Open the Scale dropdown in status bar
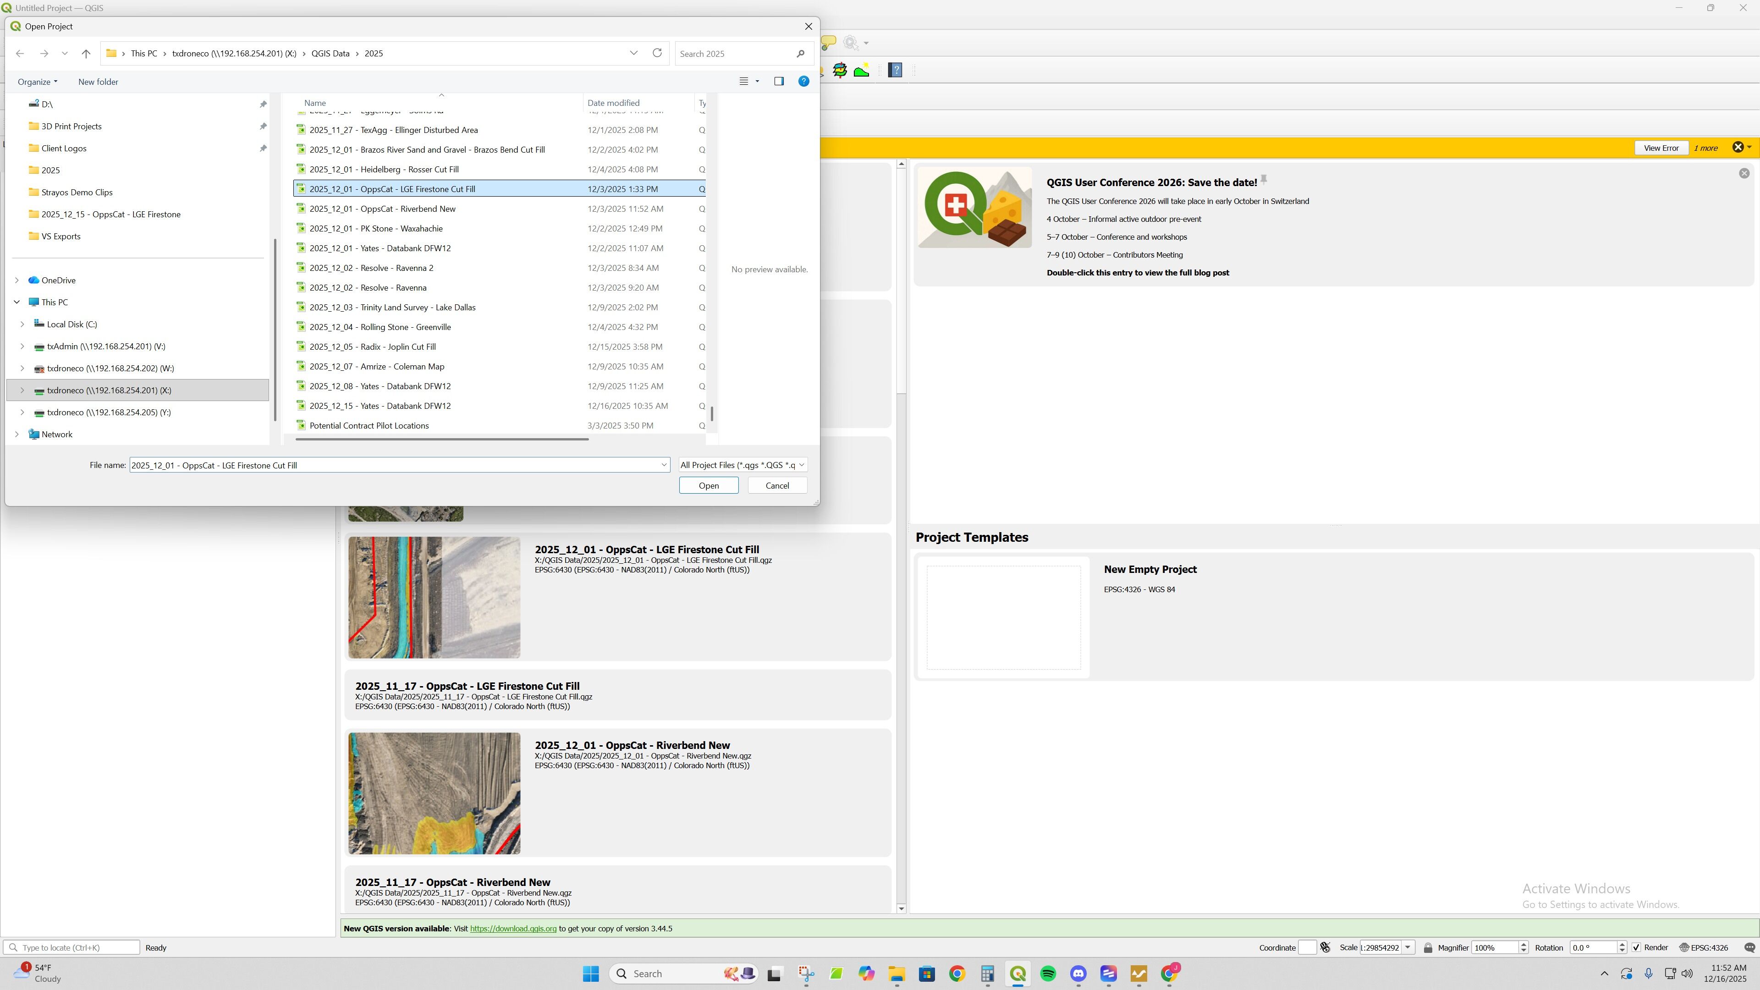 tap(1408, 948)
